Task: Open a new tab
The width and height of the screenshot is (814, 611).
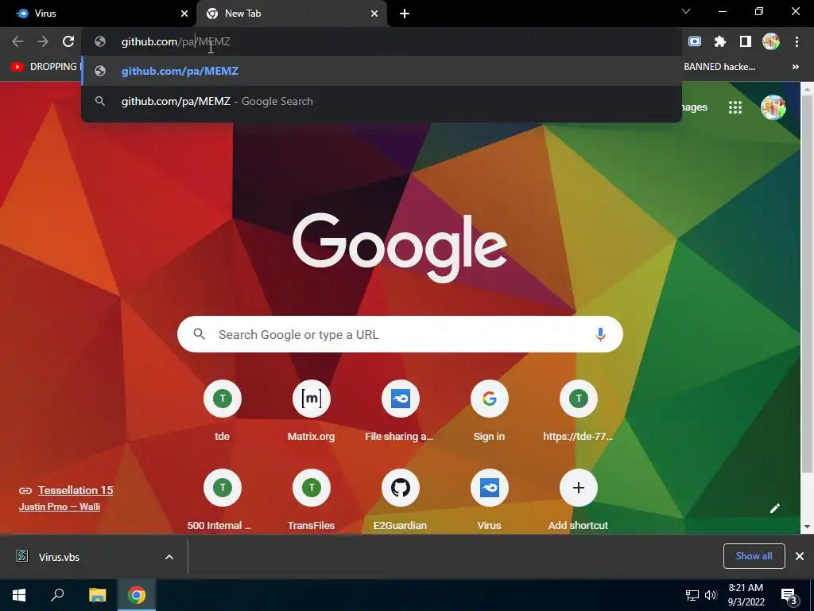Action: tap(405, 14)
